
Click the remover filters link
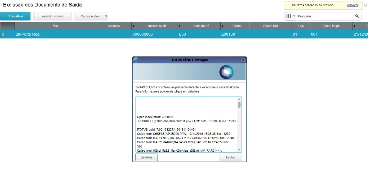(x=352, y=5)
